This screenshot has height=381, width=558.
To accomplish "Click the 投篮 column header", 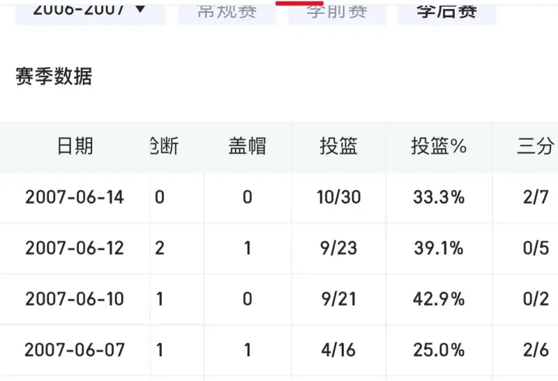I will pyautogui.click(x=338, y=146).
